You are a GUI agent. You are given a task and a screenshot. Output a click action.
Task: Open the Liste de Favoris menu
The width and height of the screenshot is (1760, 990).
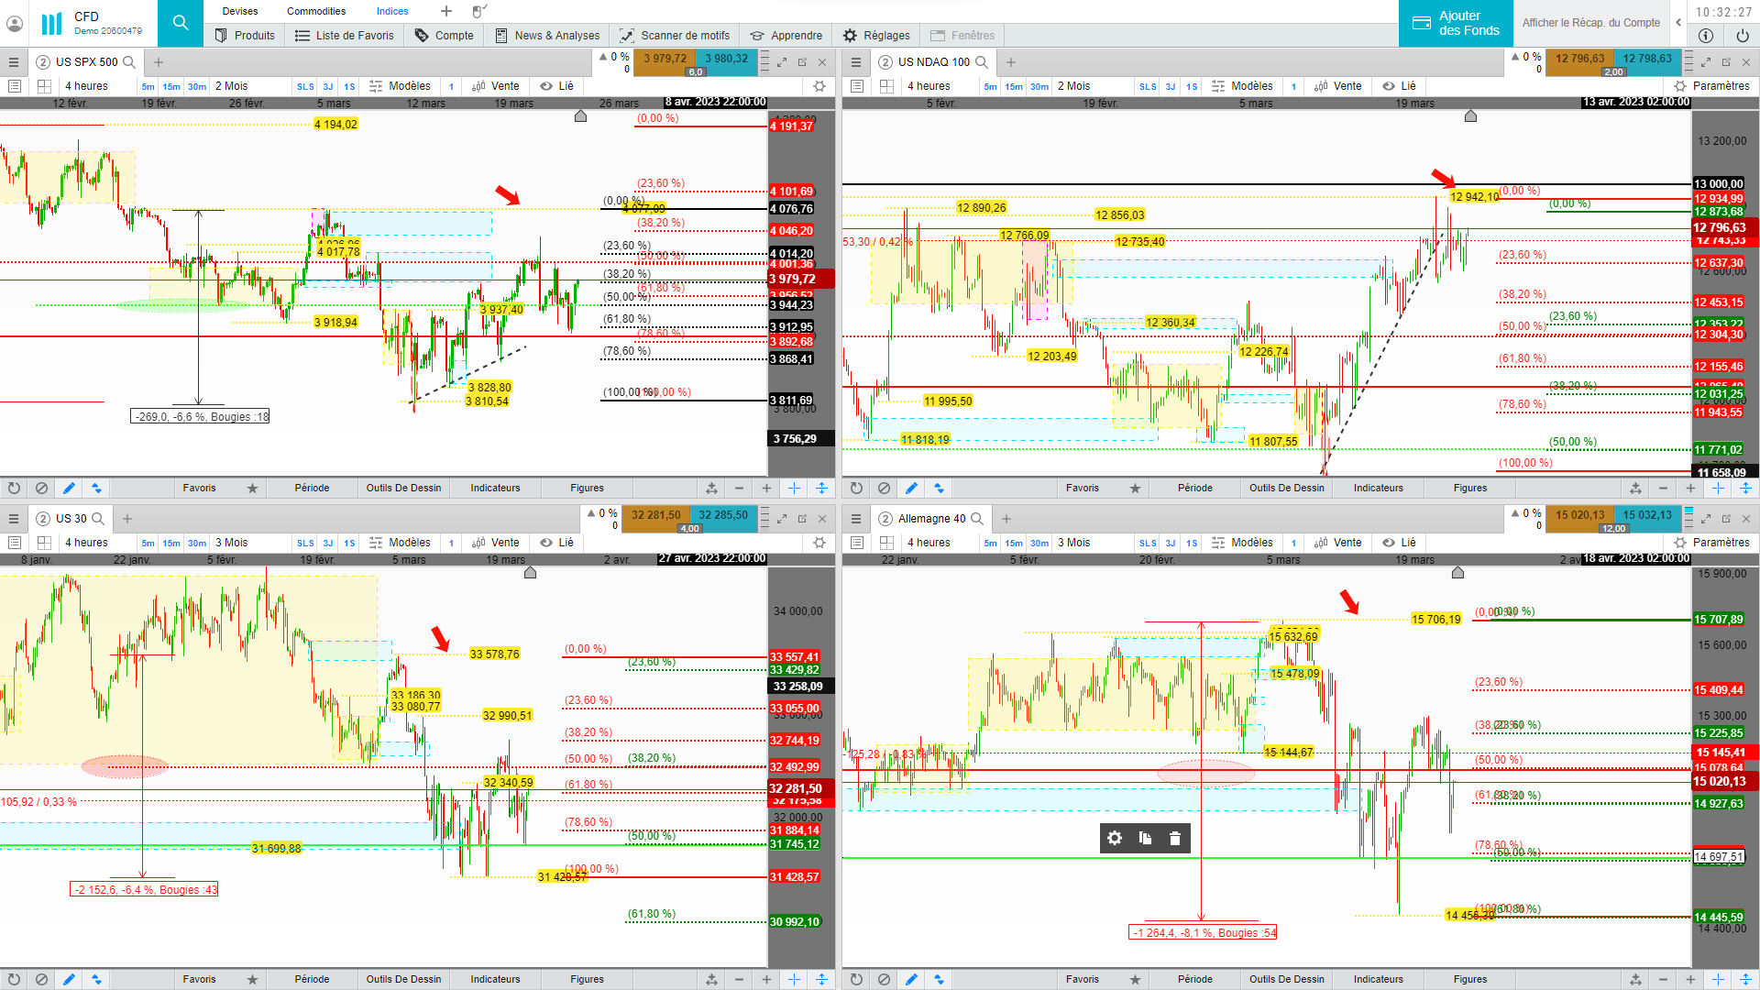[x=344, y=36]
